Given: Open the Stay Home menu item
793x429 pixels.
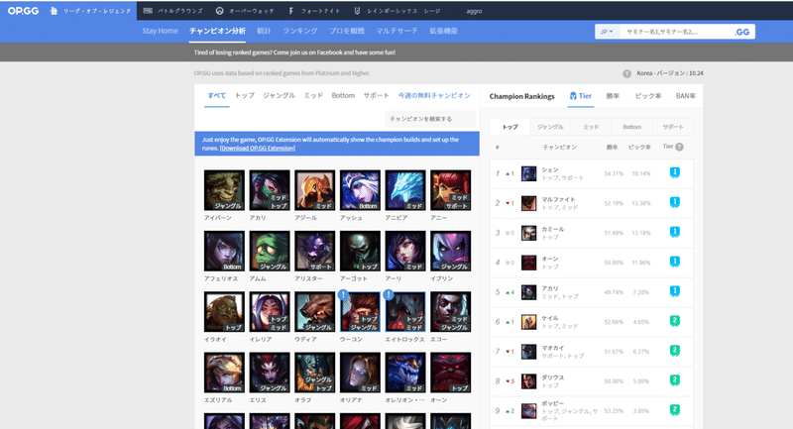Looking at the screenshot, I should pos(160,31).
